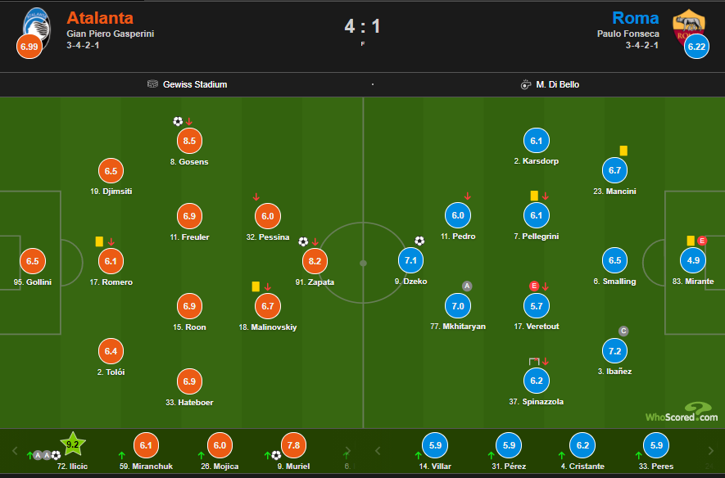725x478 pixels.
Task: Click Smalling's rating circle
Action: [614, 260]
